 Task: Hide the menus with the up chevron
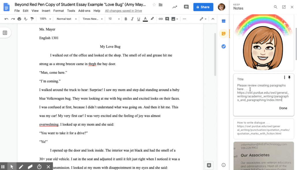point(213,19)
